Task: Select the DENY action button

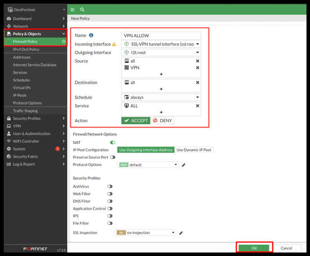Action: click(x=162, y=121)
